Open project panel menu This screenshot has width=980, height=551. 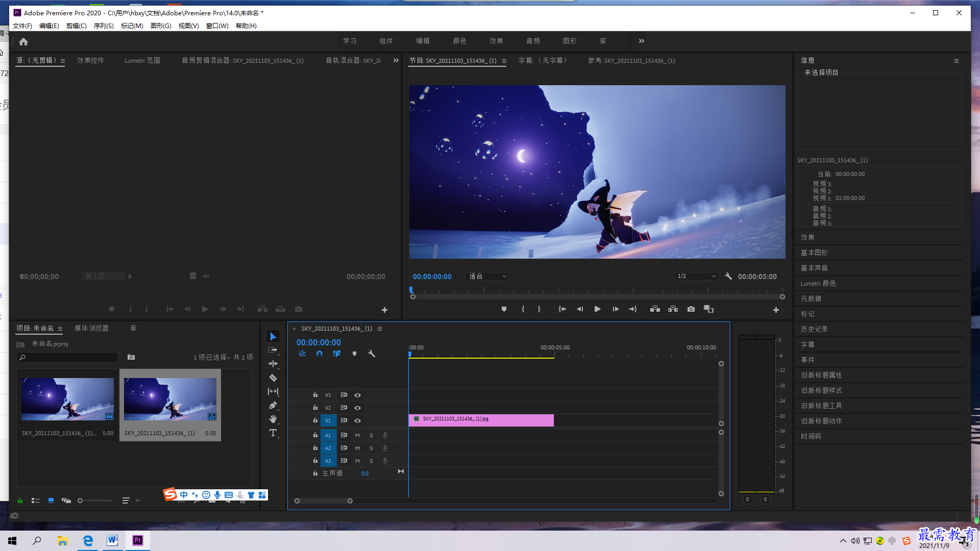(60, 329)
